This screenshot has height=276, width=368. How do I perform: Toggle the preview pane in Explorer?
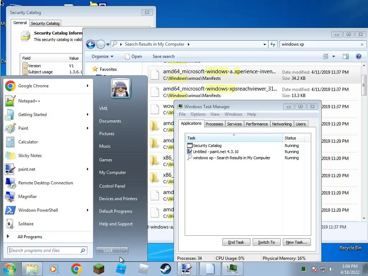coord(345,56)
